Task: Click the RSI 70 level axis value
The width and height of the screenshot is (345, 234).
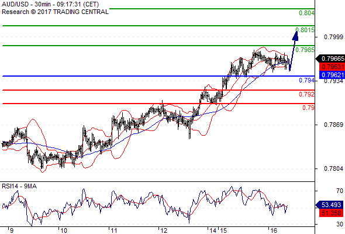Action: (x=340, y=191)
